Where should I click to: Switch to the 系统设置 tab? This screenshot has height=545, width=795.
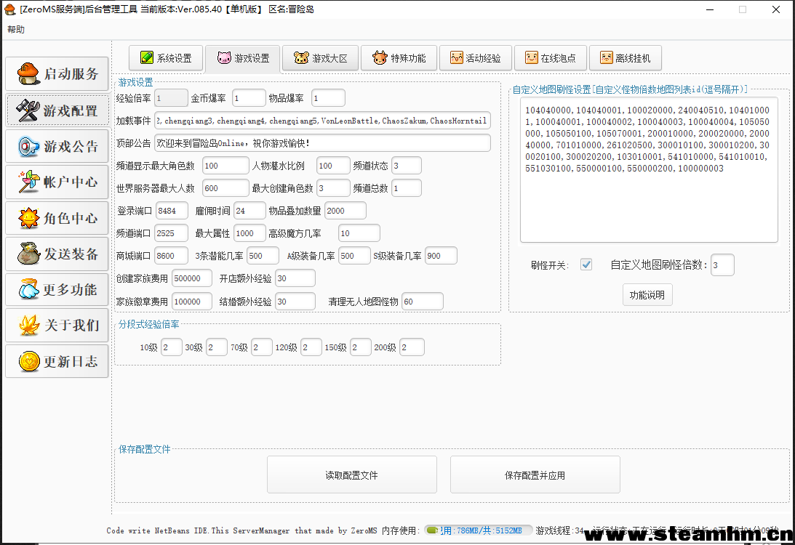point(165,58)
